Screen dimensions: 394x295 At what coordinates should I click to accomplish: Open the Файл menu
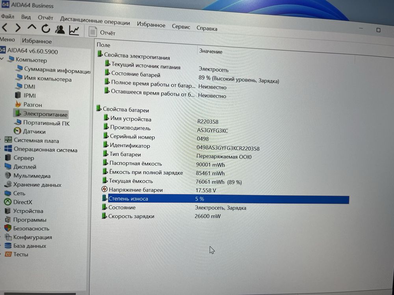click(7, 17)
